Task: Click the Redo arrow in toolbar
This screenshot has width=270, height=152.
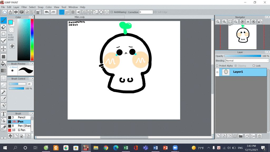Action: 53,12
